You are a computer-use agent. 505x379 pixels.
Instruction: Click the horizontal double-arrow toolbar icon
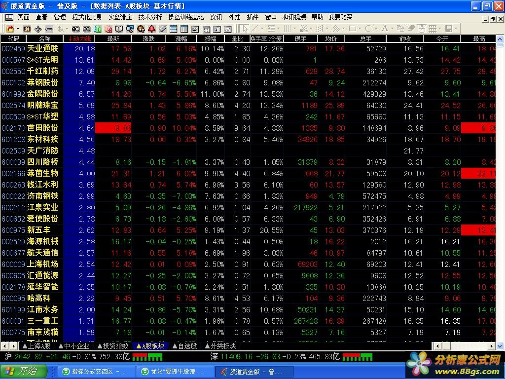click(x=49, y=29)
